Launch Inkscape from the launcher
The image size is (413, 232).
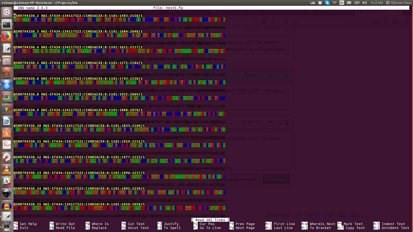(x=7, y=193)
